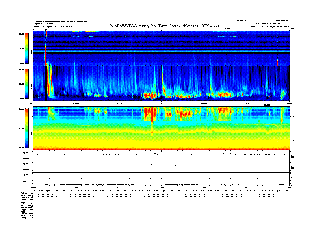The image size is (312, 241).
Task: Click the -130.00 tick on TNR colorbar
Action: pos(21,109)
